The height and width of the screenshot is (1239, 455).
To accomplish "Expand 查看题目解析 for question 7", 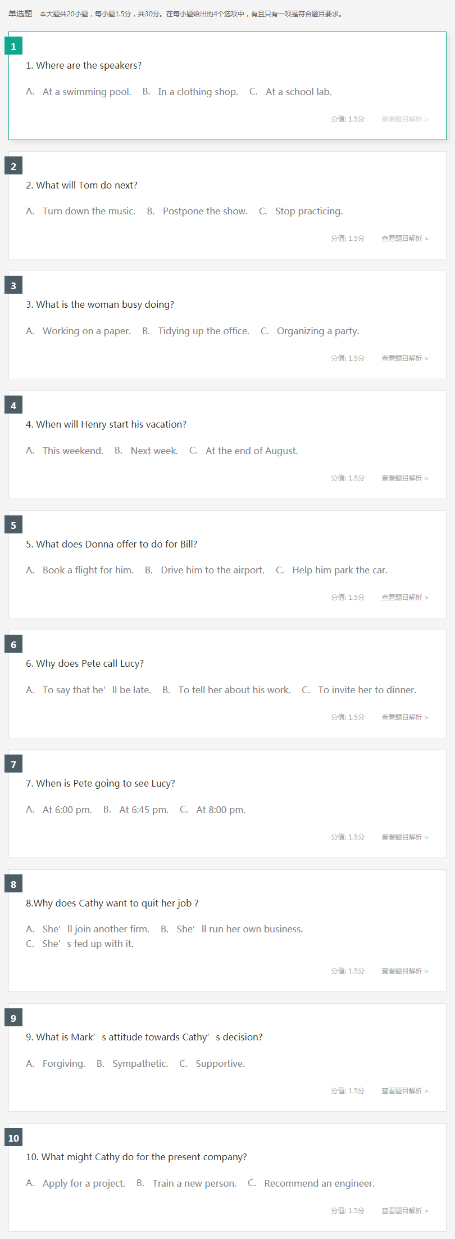I will point(405,837).
